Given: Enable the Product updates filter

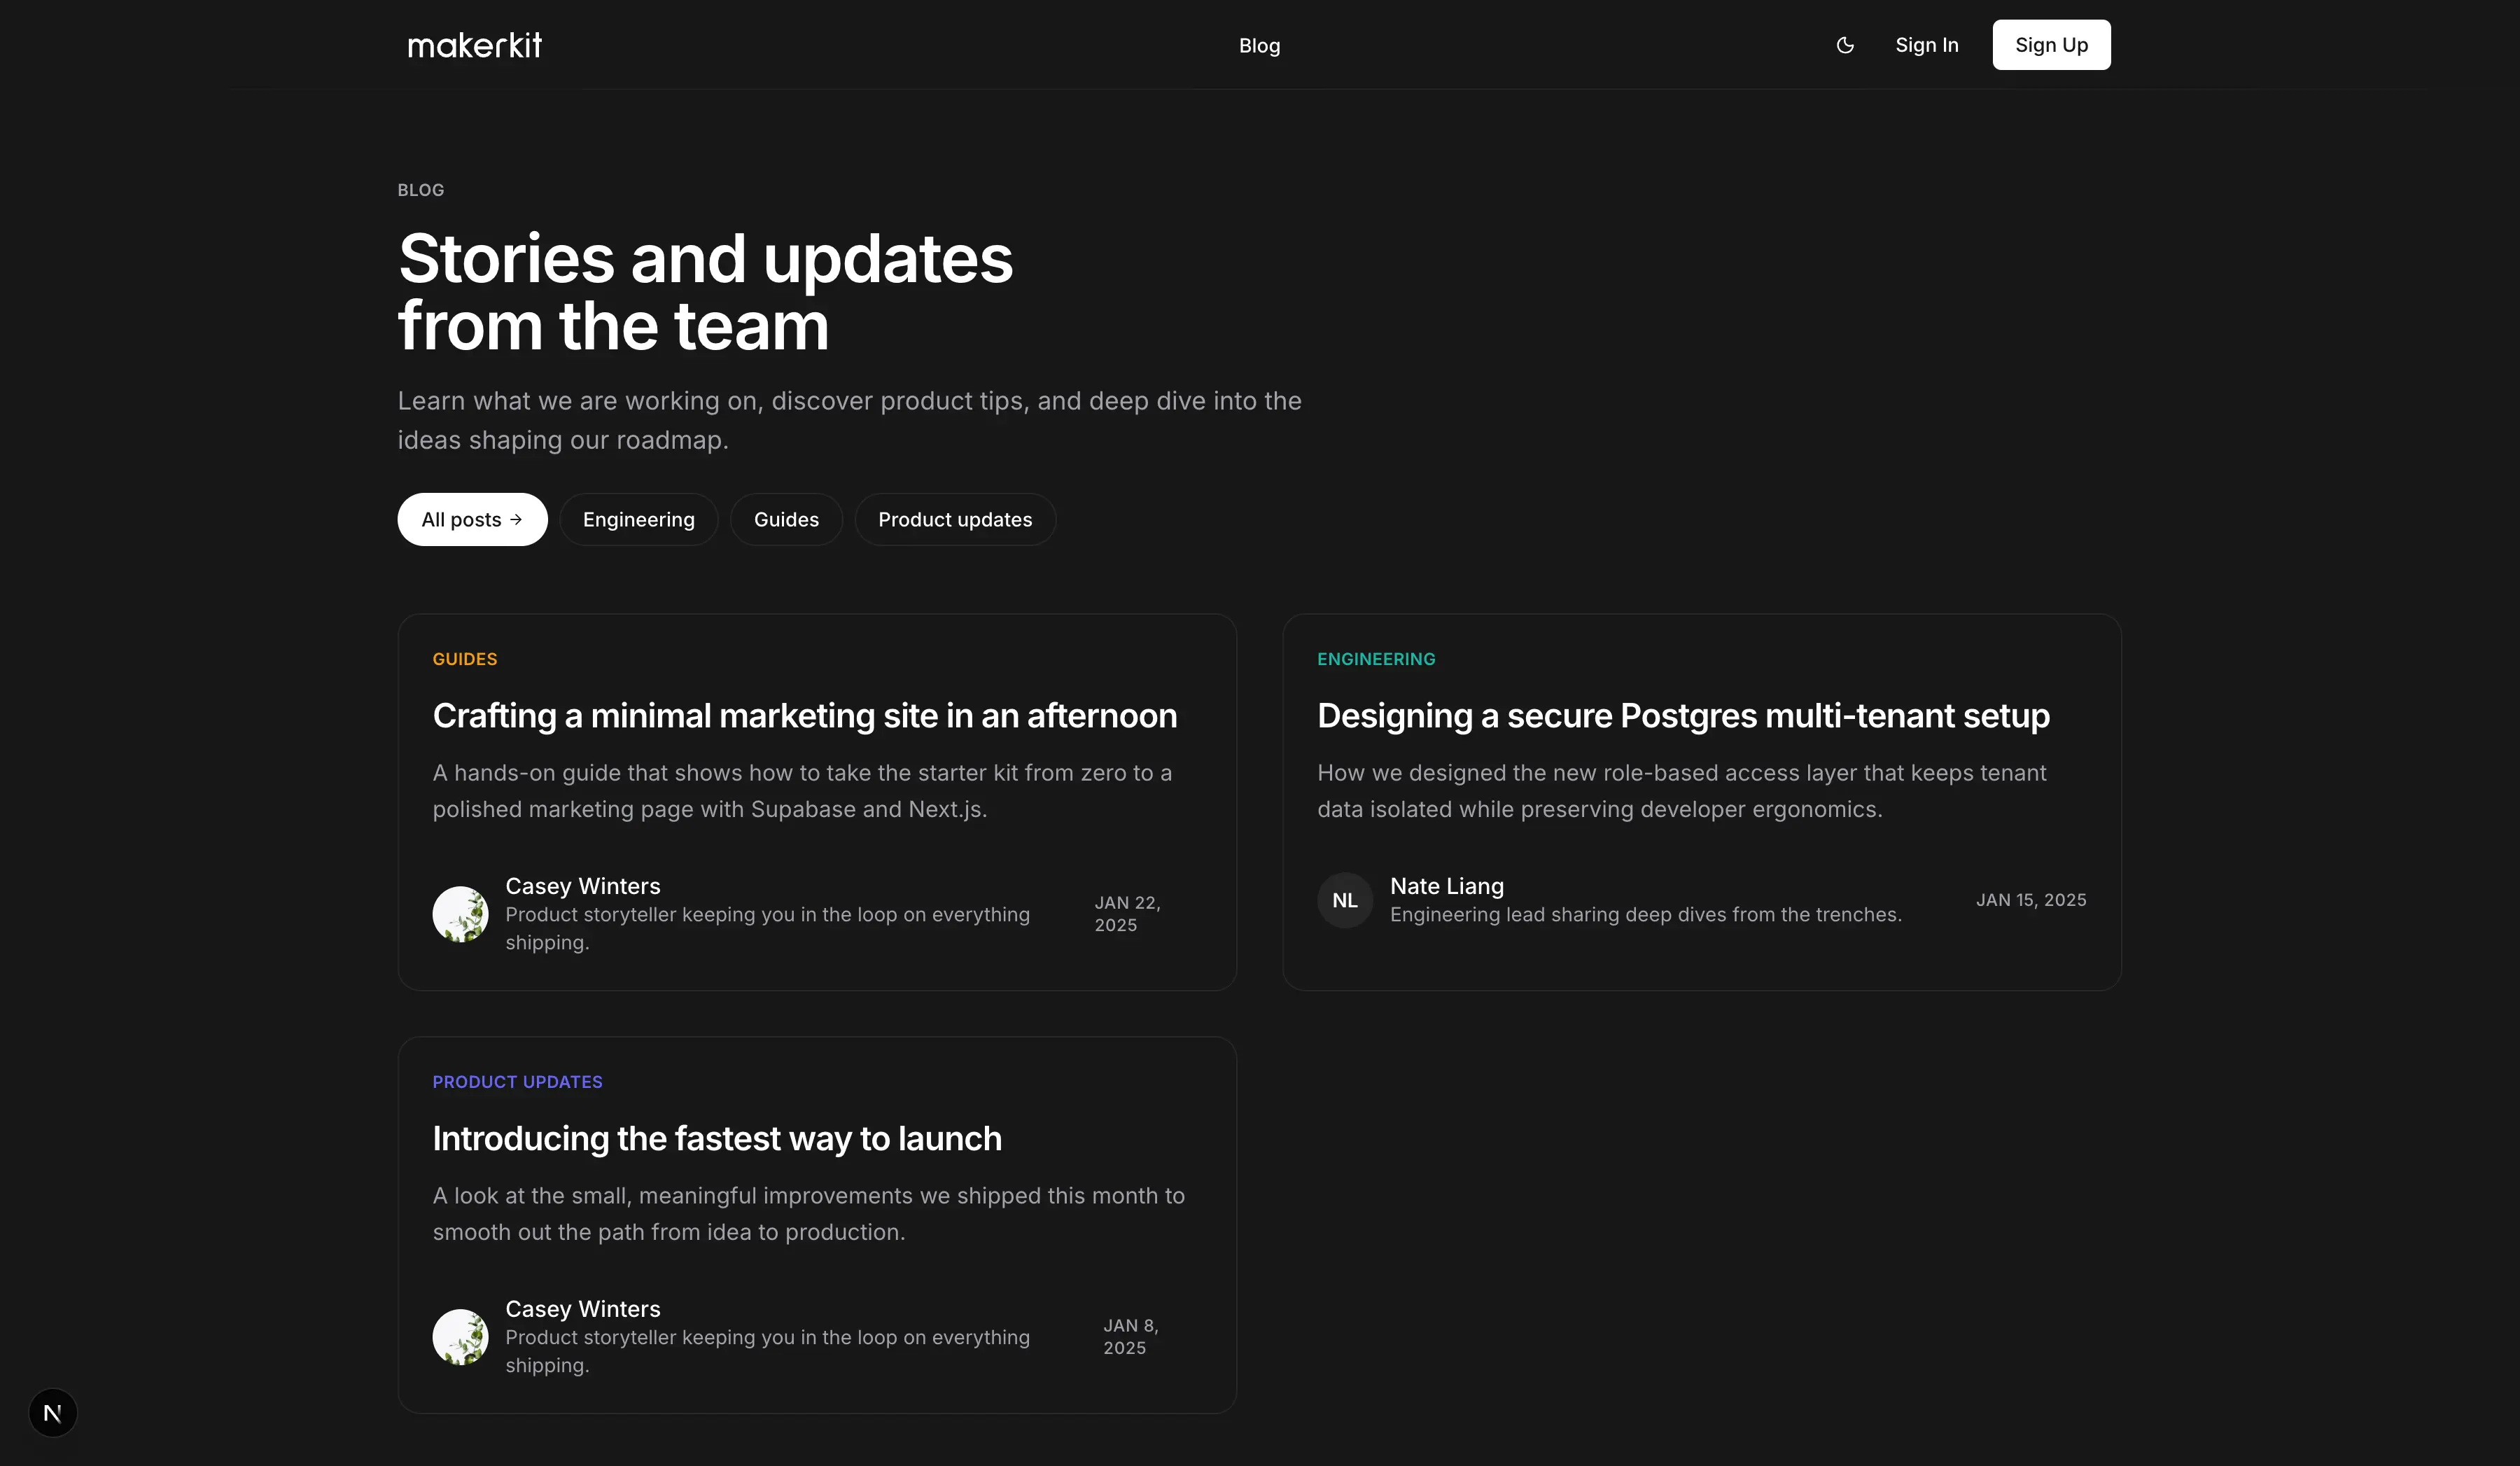Looking at the screenshot, I should click(x=955, y=519).
